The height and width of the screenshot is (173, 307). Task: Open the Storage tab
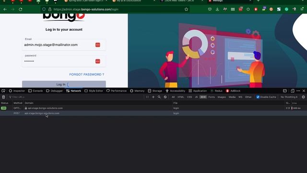coord(155,91)
